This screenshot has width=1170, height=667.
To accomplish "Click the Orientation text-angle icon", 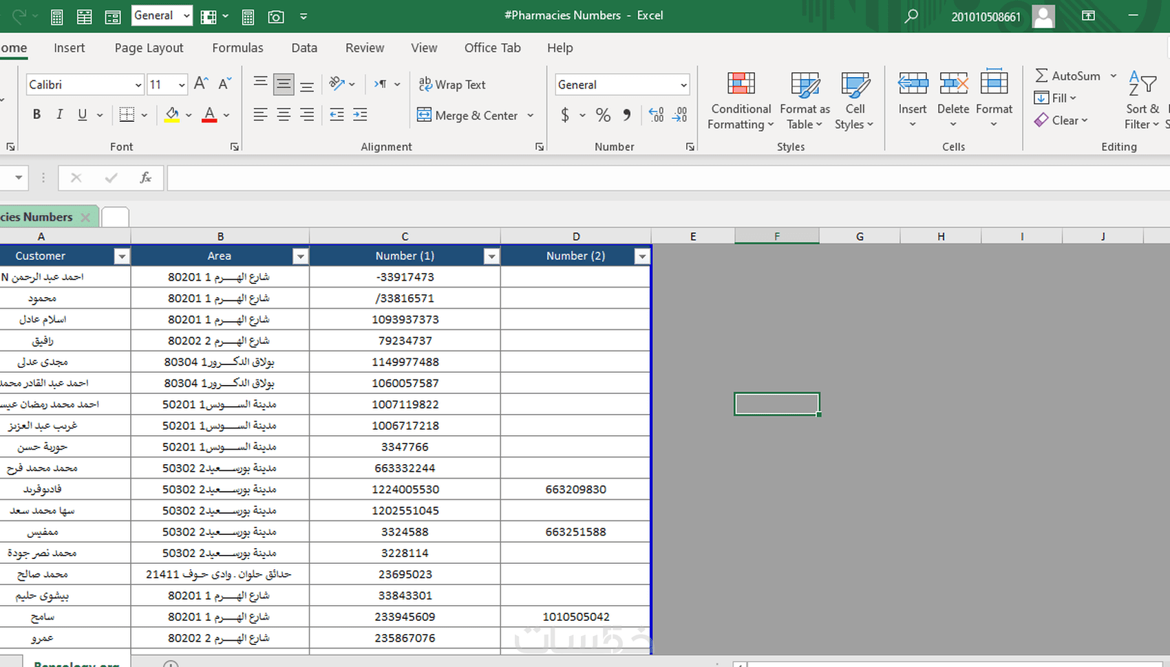I will click(337, 84).
